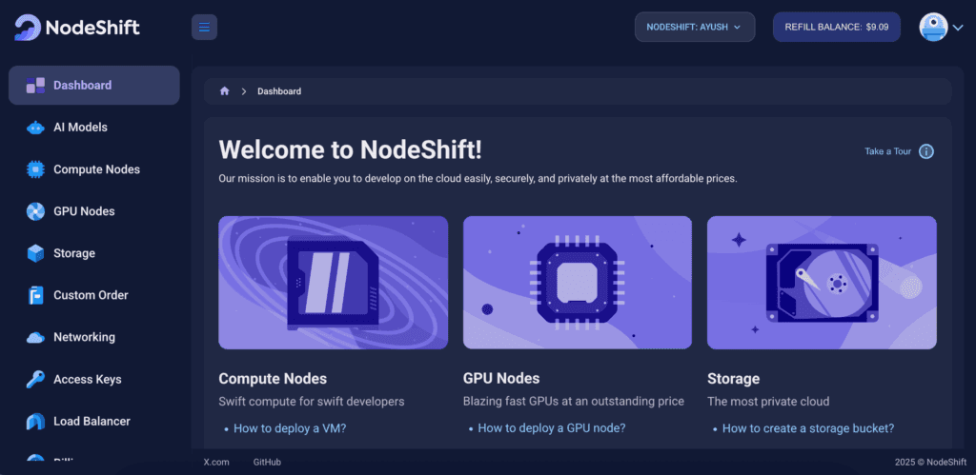Click the Compute Nodes chip icon
Image resolution: width=976 pixels, height=475 pixels.
[35, 169]
